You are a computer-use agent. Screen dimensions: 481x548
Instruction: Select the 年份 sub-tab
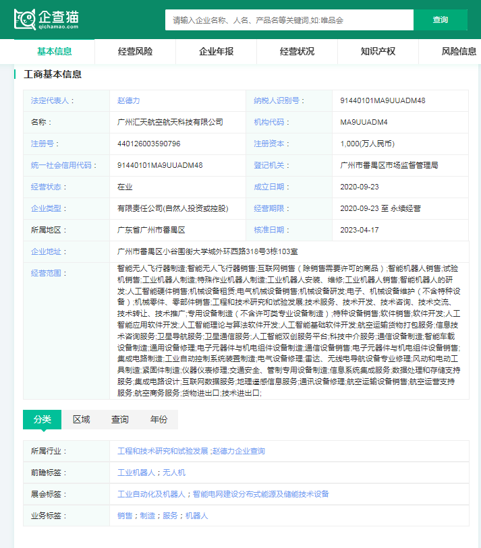coord(159,419)
